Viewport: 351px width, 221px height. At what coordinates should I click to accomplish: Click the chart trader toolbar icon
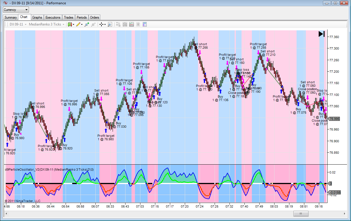click(118, 24)
